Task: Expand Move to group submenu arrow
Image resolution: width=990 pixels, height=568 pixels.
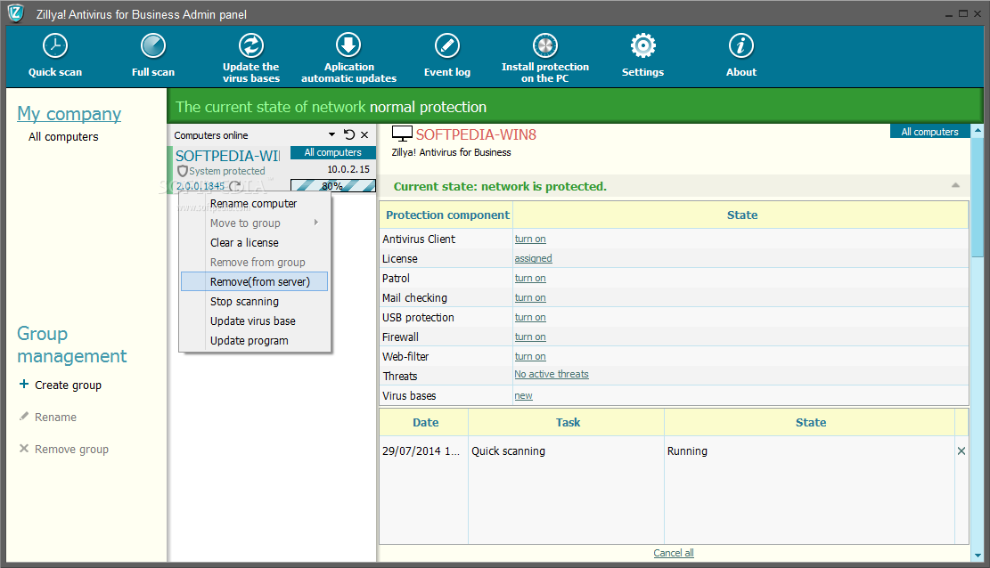Action: click(x=316, y=223)
